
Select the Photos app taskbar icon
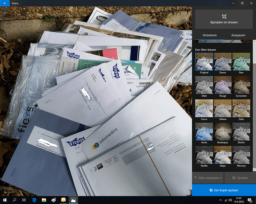pos(73,200)
